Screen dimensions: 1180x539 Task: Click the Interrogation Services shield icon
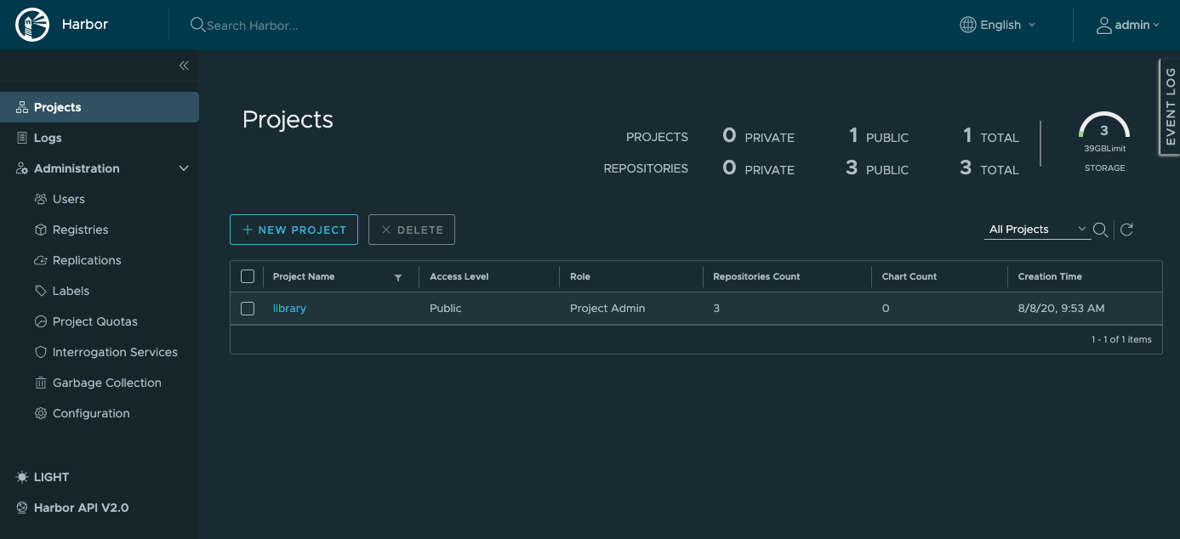coord(41,352)
